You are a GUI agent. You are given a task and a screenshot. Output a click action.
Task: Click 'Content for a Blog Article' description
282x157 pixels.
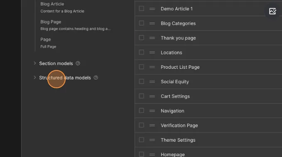pyautogui.click(x=62, y=11)
